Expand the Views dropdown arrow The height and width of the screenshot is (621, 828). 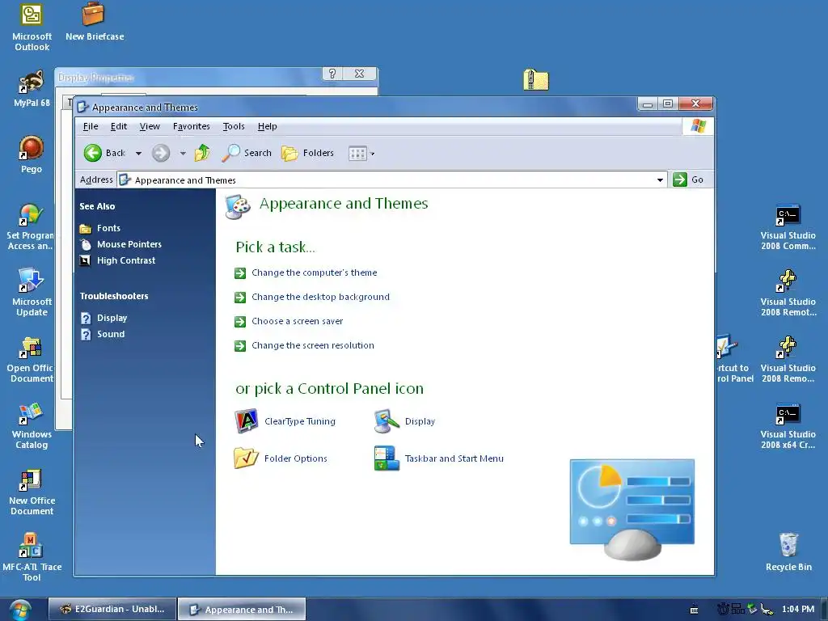point(372,154)
